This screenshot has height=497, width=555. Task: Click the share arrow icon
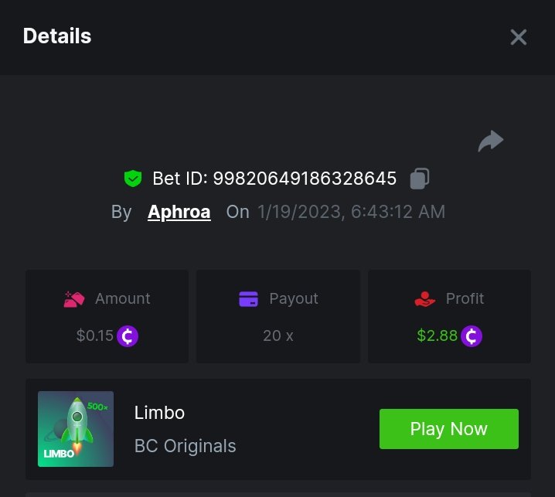[491, 141]
